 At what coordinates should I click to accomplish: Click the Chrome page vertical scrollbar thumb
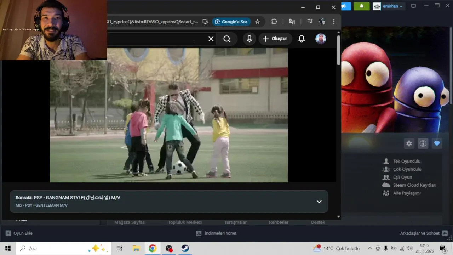(338, 50)
